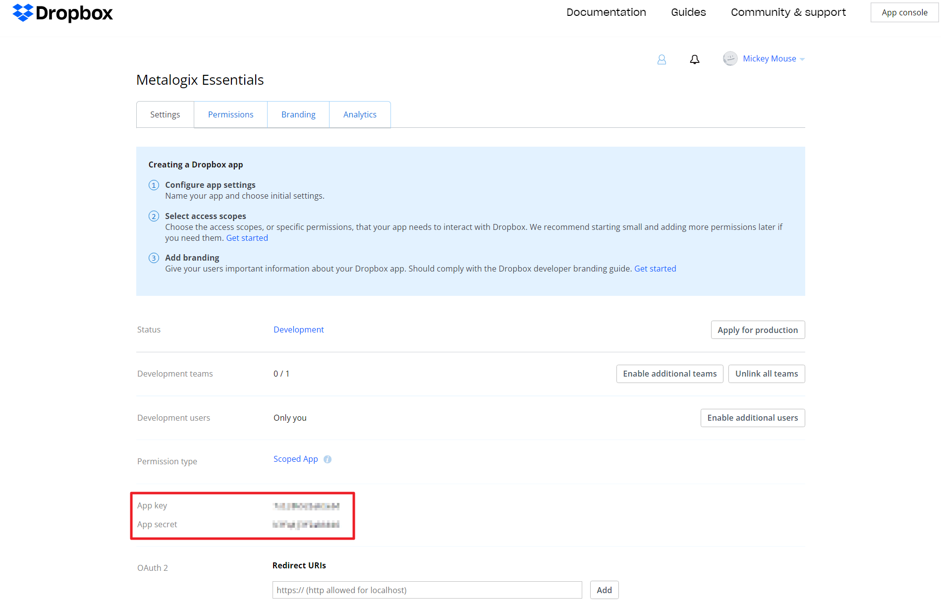
Task: Open the Scoped App link
Action: coord(296,459)
